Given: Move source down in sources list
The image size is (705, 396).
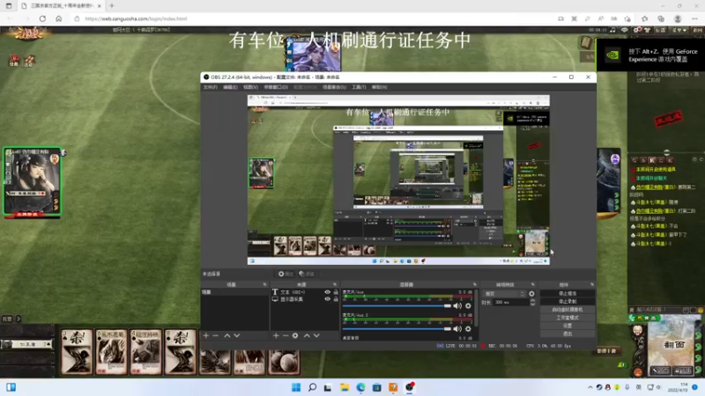Looking at the screenshot, I should point(316,335).
